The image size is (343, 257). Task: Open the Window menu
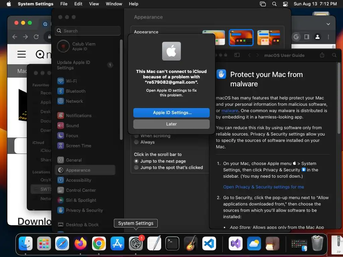(114, 4)
